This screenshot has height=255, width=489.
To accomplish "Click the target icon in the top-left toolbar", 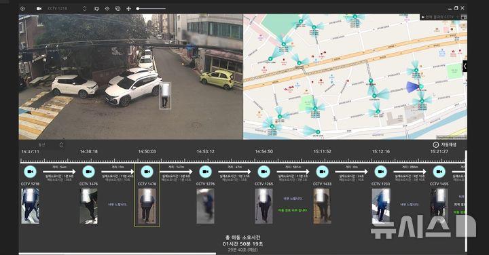I will (x=23, y=9).
